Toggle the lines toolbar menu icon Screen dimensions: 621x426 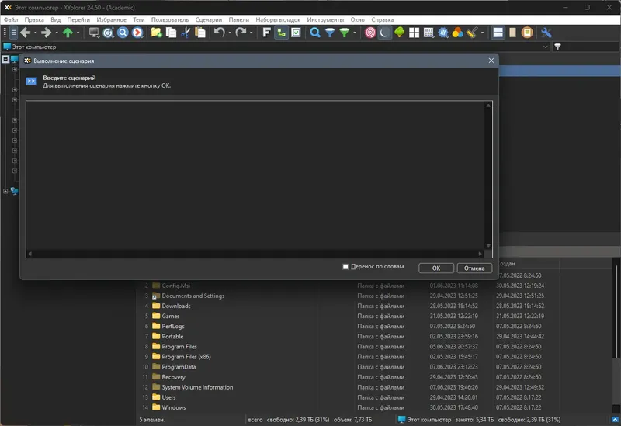tap(13, 33)
